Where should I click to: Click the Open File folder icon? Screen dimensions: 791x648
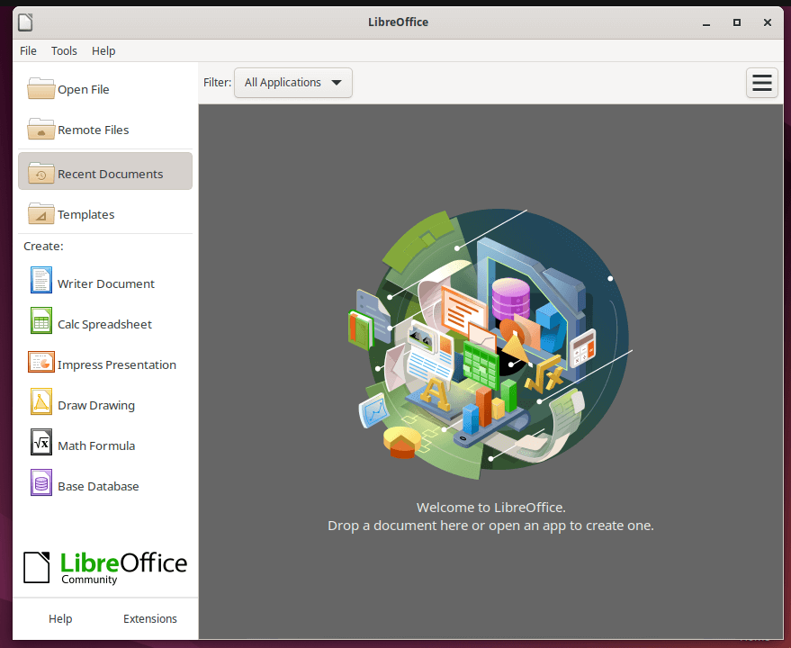point(40,89)
